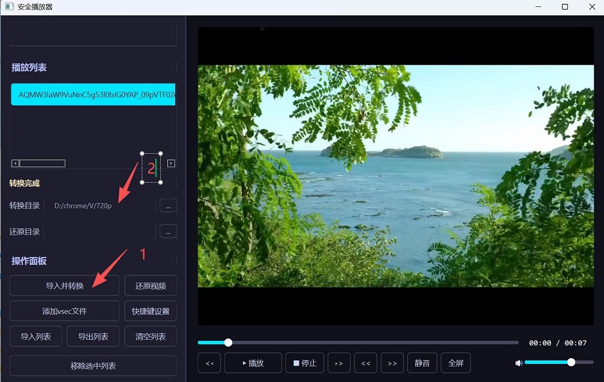Select the highlighted playlist item

coord(93,95)
